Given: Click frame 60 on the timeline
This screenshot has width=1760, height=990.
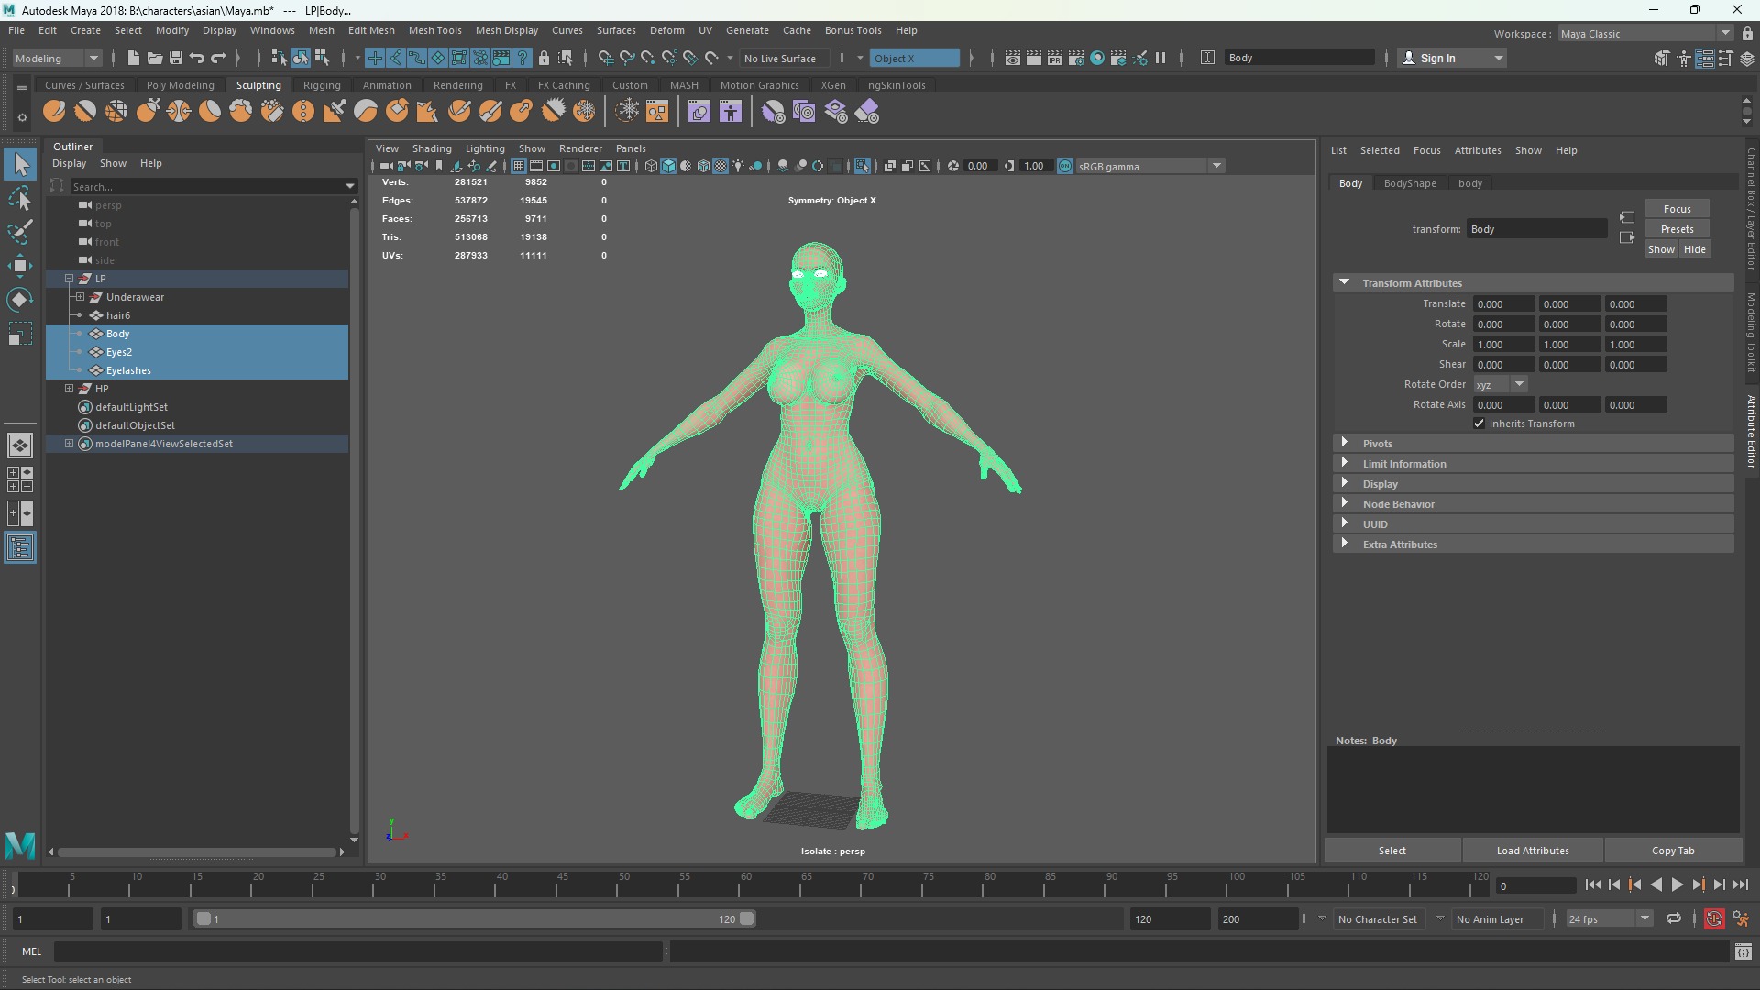Looking at the screenshot, I should click(745, 885).
